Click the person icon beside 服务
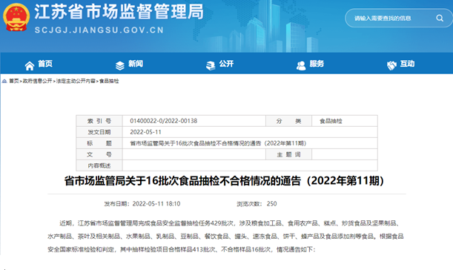This screenshot has height=270, width=453. pos(301,65)
